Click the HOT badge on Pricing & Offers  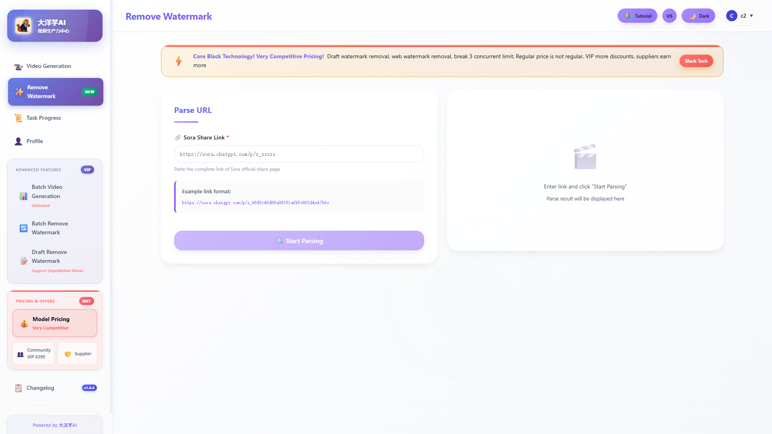coord(86,301)
